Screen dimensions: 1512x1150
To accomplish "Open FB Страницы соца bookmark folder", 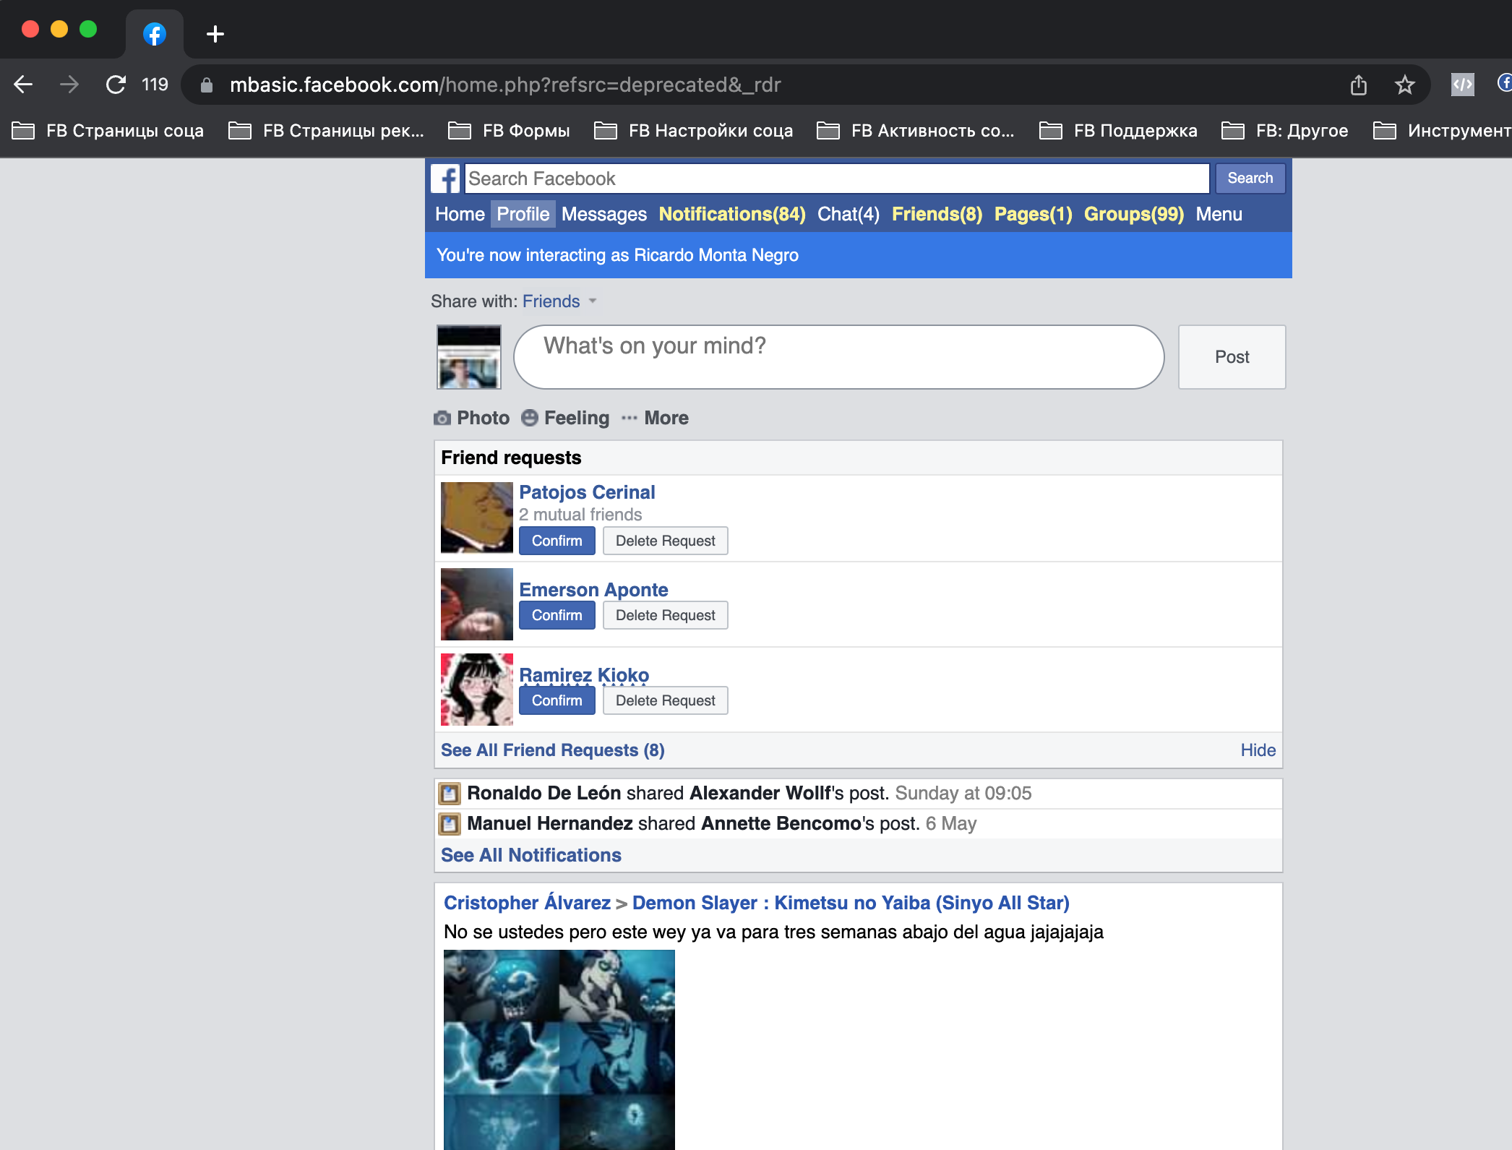I will click(108, 131).
